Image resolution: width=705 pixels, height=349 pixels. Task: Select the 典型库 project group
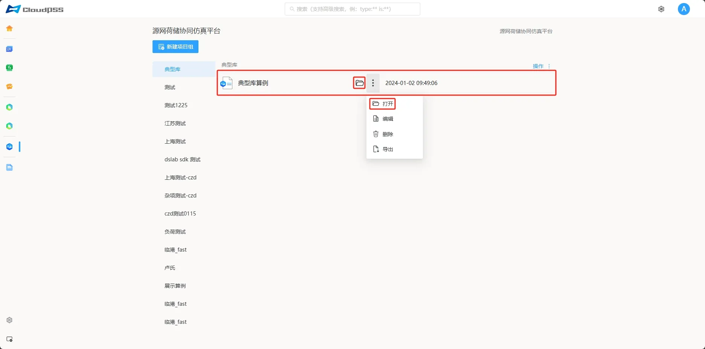click(x=184, y=69)
